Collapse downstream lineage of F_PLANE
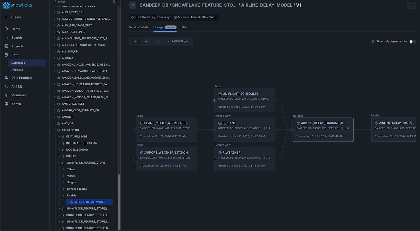The image size is (420, 231). (x=214, y=129)
